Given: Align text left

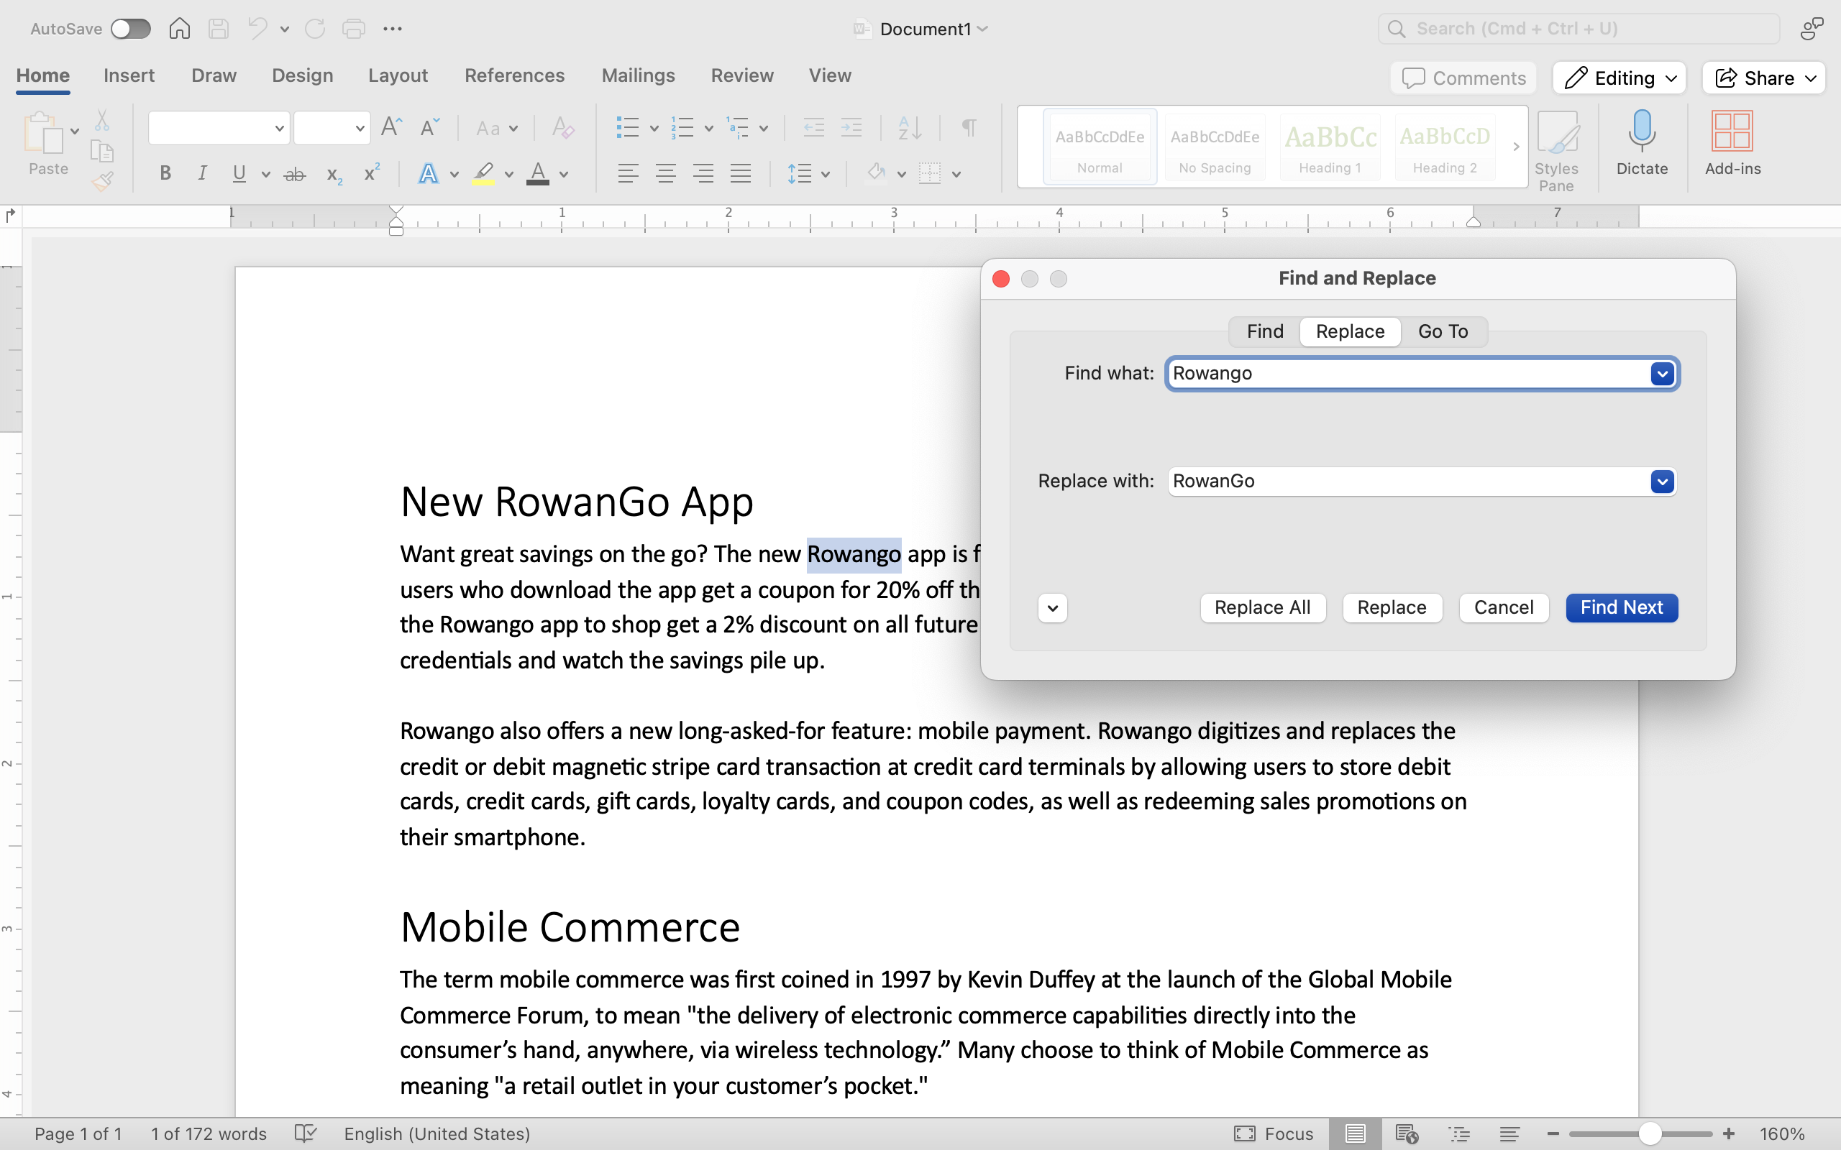Looking at the screenshot, I should [628, 173].
